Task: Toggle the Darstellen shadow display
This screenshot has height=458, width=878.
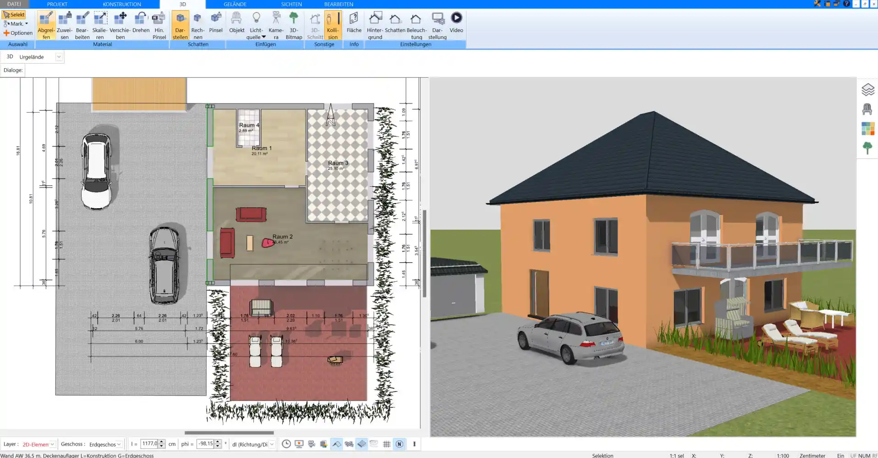Action: click(180, 26)
